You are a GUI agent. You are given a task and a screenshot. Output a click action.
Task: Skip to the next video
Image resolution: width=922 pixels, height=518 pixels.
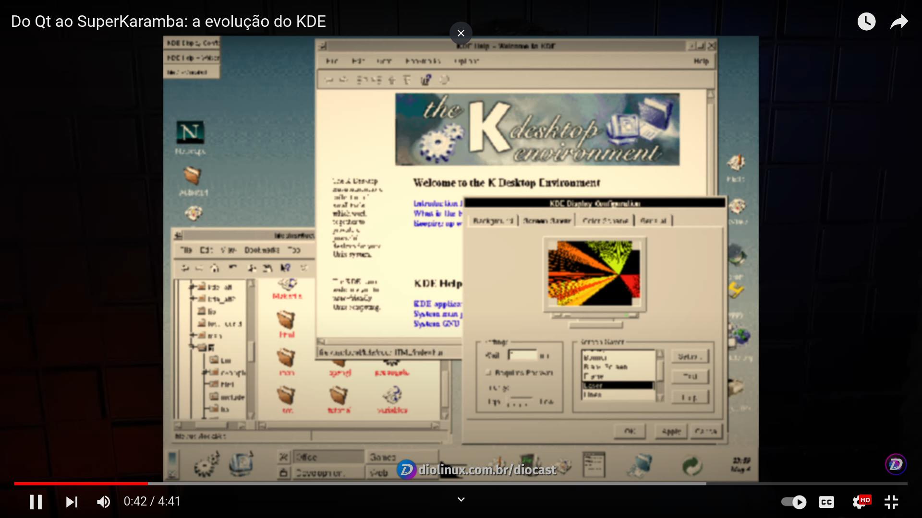tap(72, 502)
